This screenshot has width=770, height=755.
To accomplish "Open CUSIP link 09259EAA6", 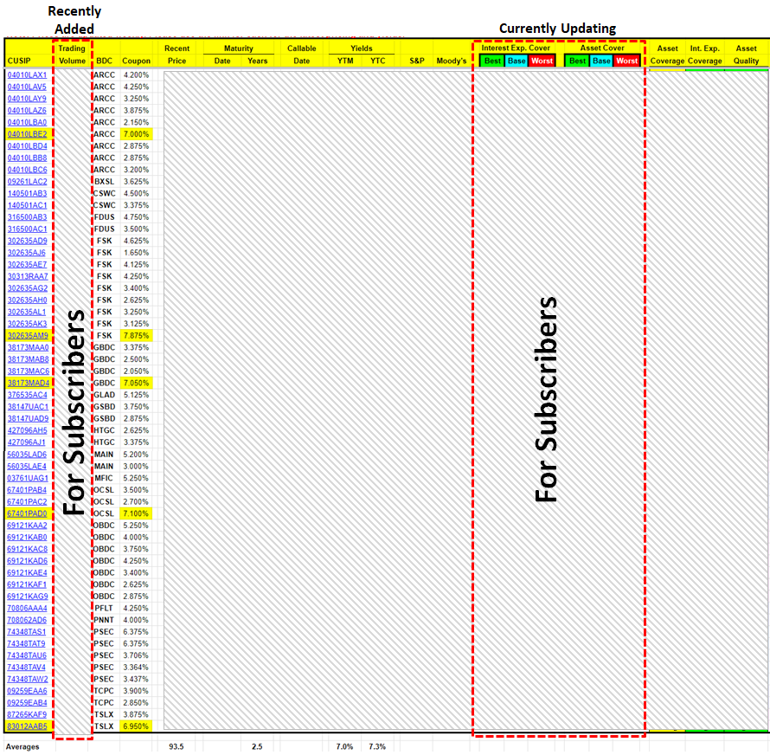I will tap(27, 691).
